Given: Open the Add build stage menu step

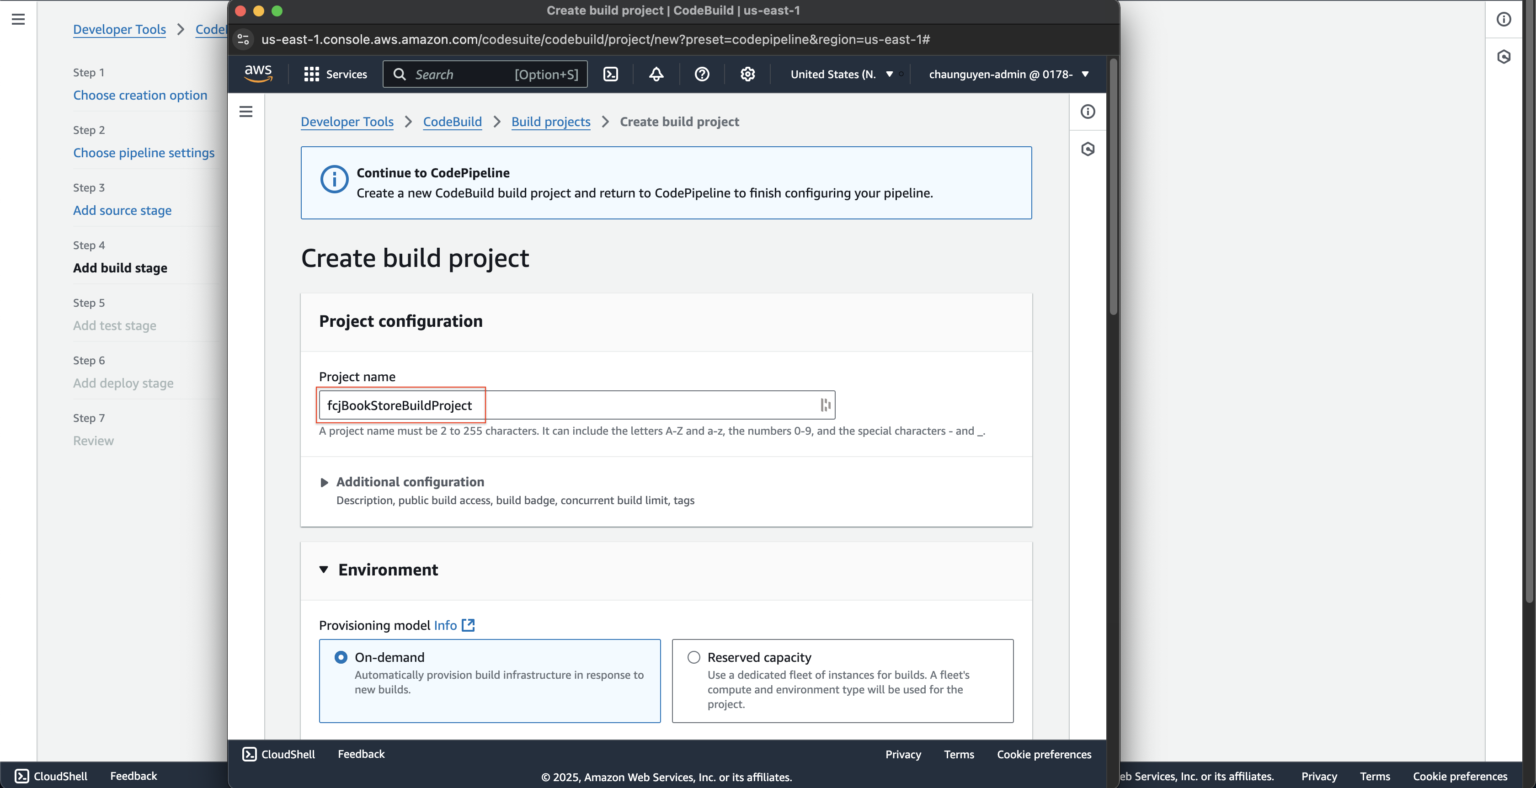Looking at the screenshot, I should 120,267.
